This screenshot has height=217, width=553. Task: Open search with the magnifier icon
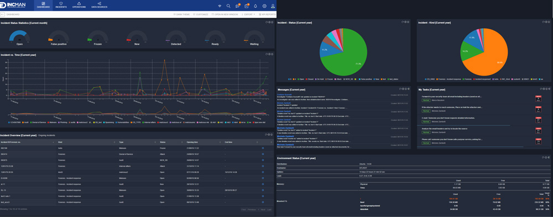coord(228,6)
